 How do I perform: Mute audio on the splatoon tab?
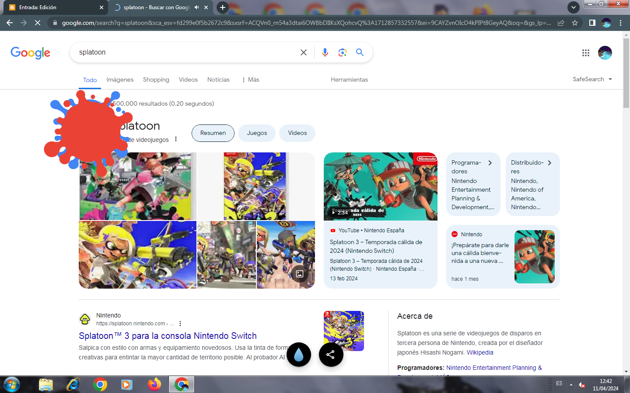point(196,7)
